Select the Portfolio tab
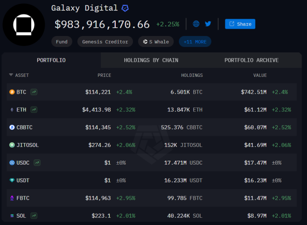The width and height of the screenshot is (307, 225). (x=51, y=60)
